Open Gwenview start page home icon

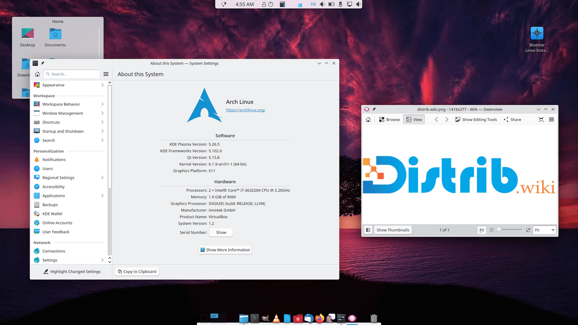368,119
